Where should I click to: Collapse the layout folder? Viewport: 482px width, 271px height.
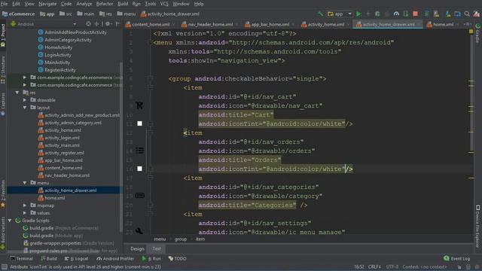pyautogui.click(x=25, y=108)
